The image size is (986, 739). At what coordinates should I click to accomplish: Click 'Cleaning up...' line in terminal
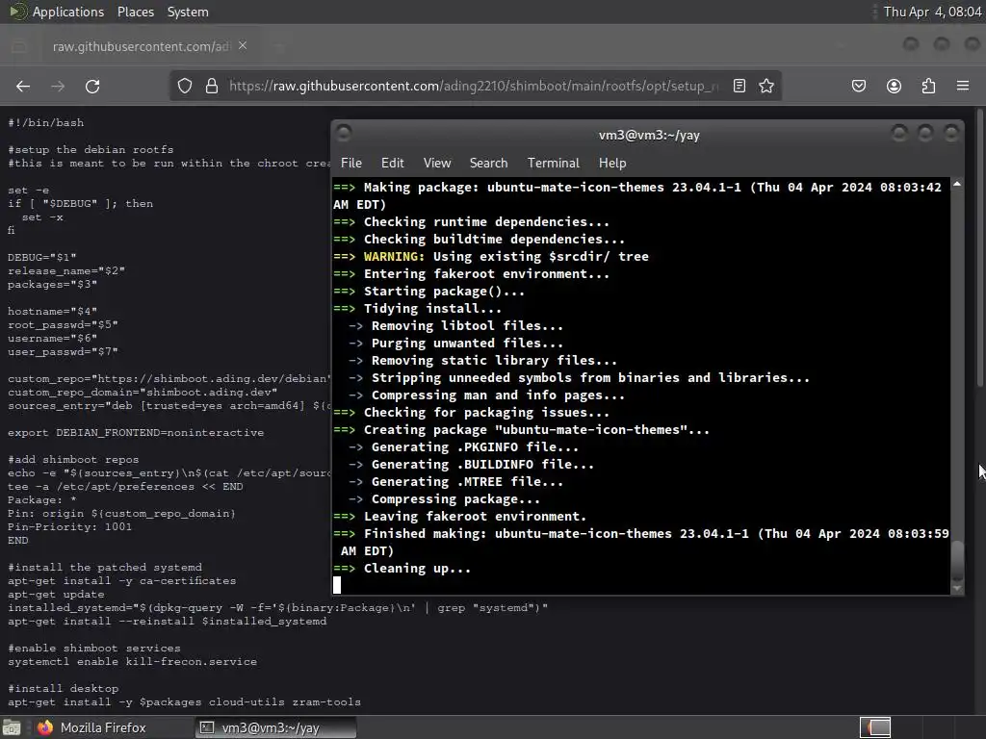point(417,568)
